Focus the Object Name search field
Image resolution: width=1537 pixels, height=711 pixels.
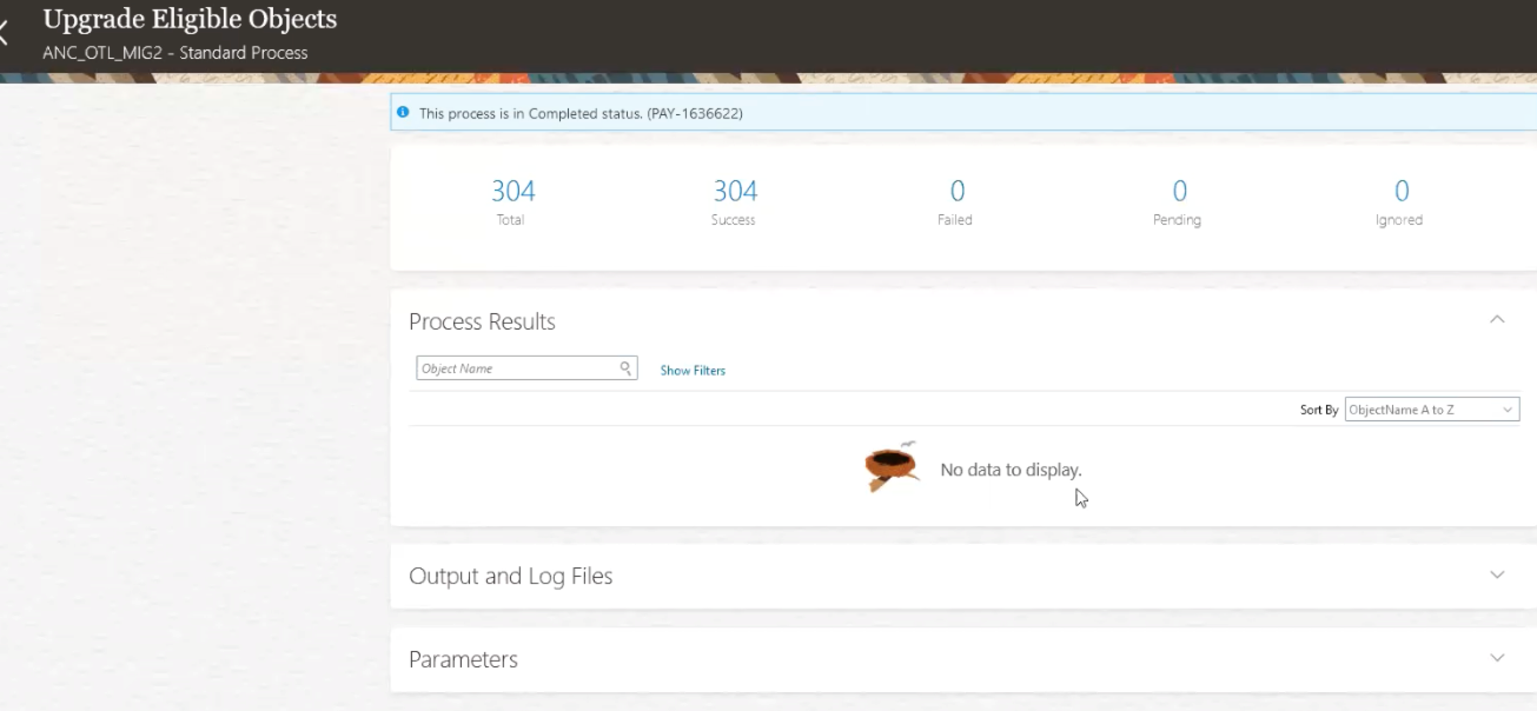[516, 368]
